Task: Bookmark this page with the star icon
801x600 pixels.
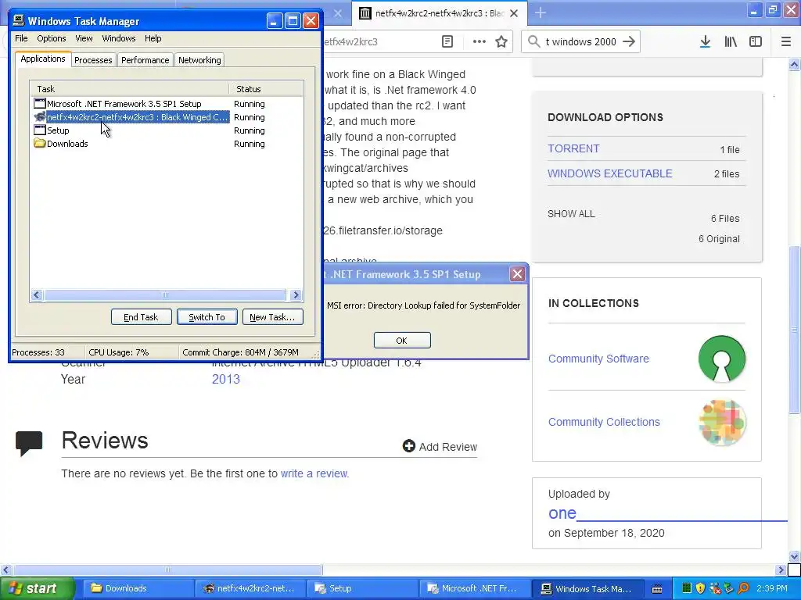Action: [x=501, y=42]
